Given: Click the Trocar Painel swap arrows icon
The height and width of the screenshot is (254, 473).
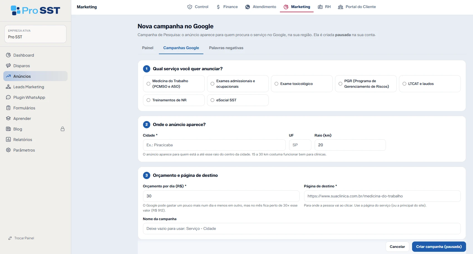Looking at the screenshot, I should (10, 238).
